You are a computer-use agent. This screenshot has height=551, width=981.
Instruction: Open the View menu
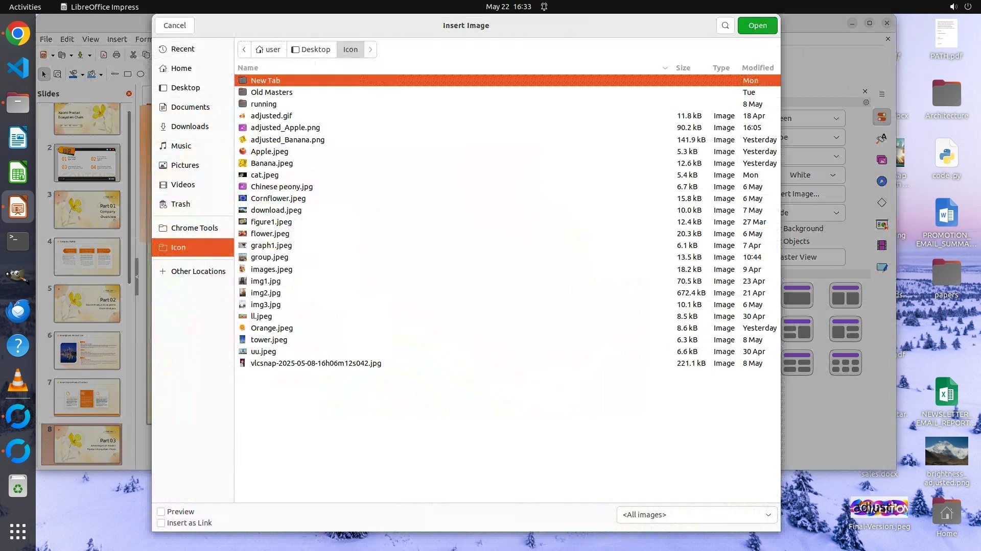tap(90, 39)
